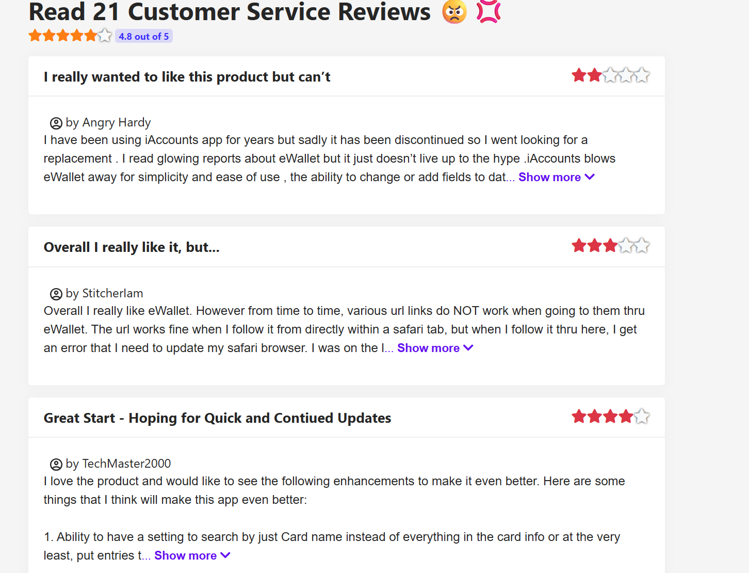Click review title "I really wanted to like this product"

point(187,77)
